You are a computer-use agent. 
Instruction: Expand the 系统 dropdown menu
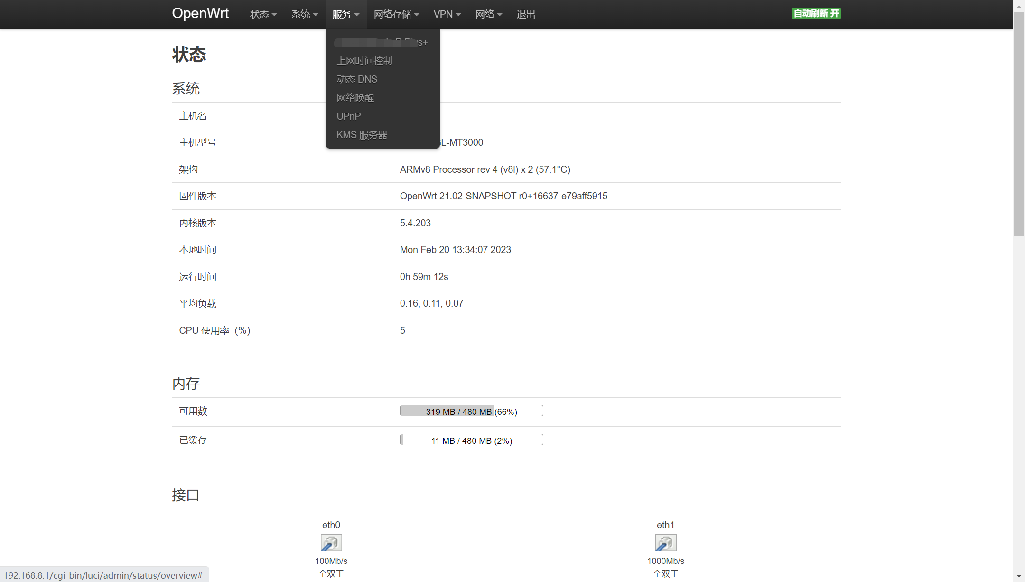click(304, 14)
